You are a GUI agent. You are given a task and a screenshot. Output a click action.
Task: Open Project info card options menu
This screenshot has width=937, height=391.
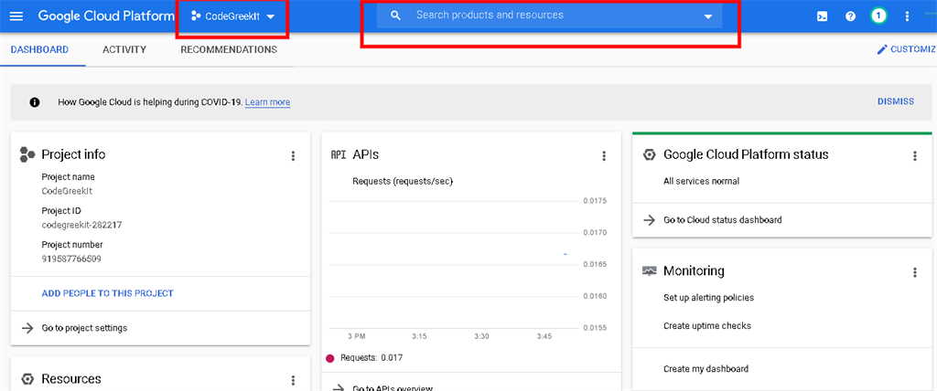pyautogui.click(x=293, y=156)
